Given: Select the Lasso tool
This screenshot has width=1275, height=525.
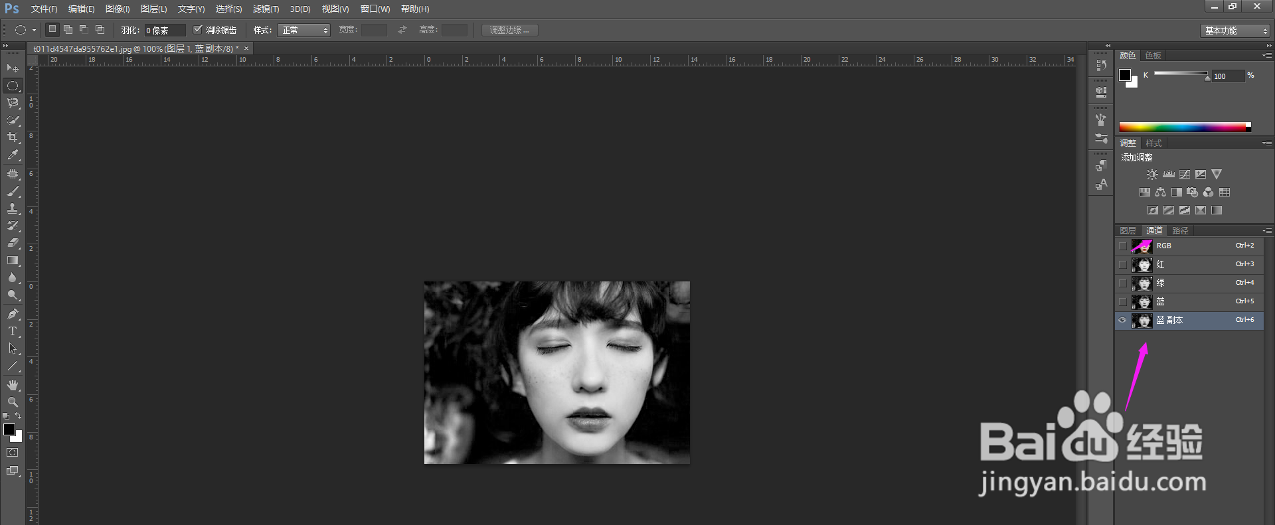Looking at the screenshot, I should coord(13,103).
